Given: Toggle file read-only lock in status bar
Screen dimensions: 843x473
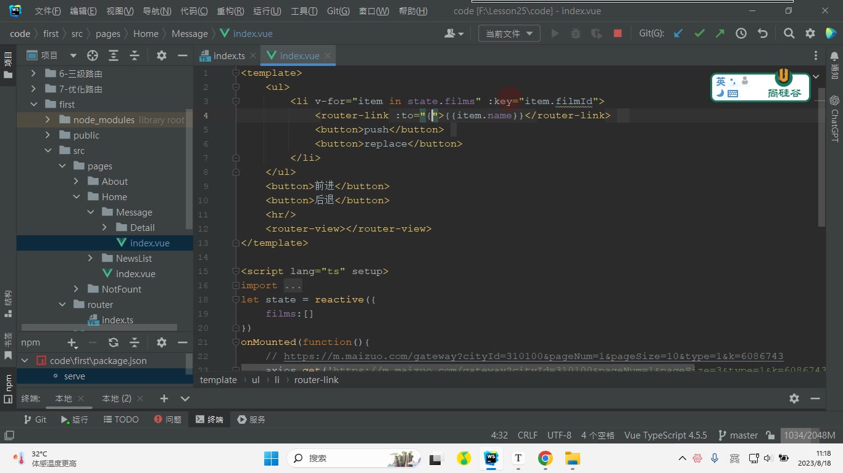Looking at the screenshot, I should (770, 435).
